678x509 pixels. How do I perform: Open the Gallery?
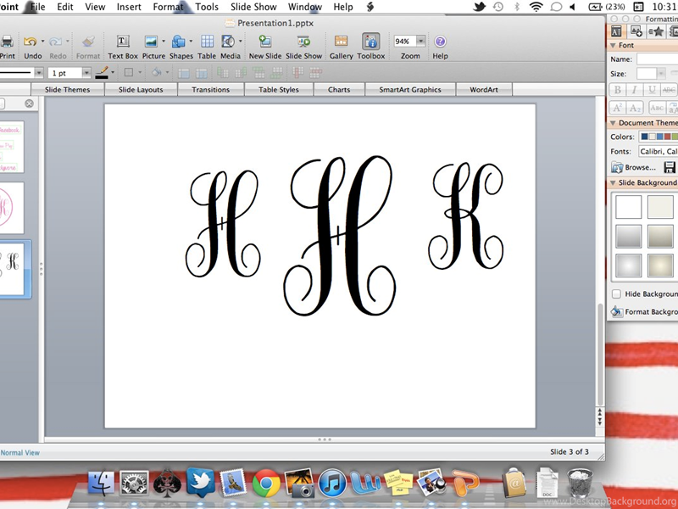coord(342,42)
